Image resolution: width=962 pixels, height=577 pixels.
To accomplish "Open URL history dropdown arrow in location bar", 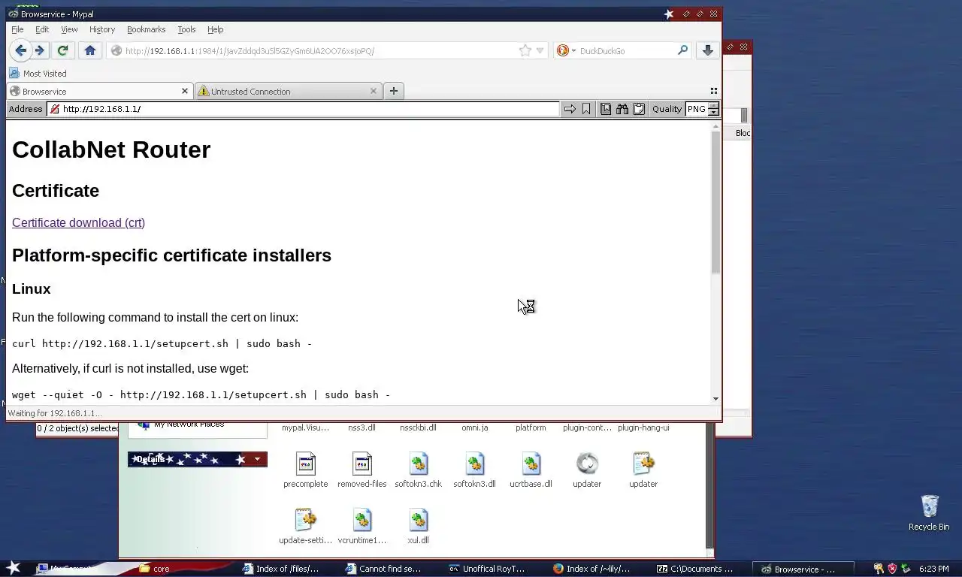I will pyautogui.click(x=540, y=51).
